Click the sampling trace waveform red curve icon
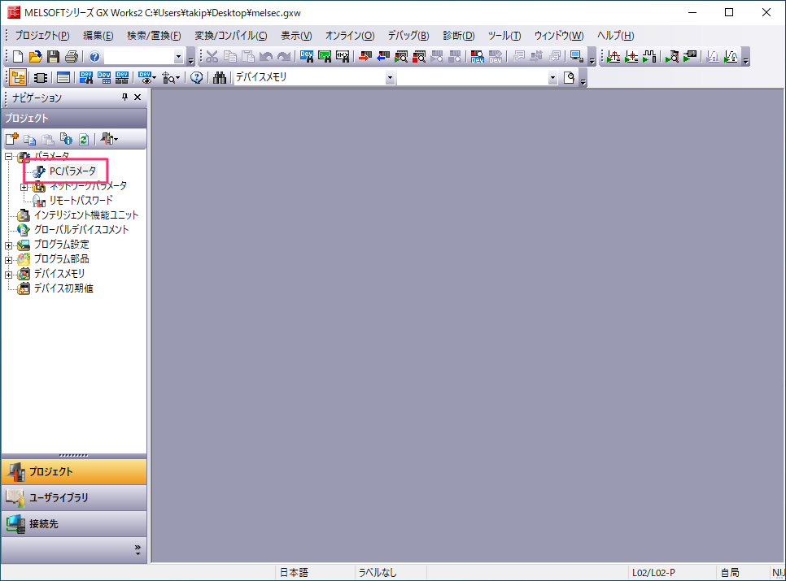The width and height of the screenshot is (786, 581). 614,57
